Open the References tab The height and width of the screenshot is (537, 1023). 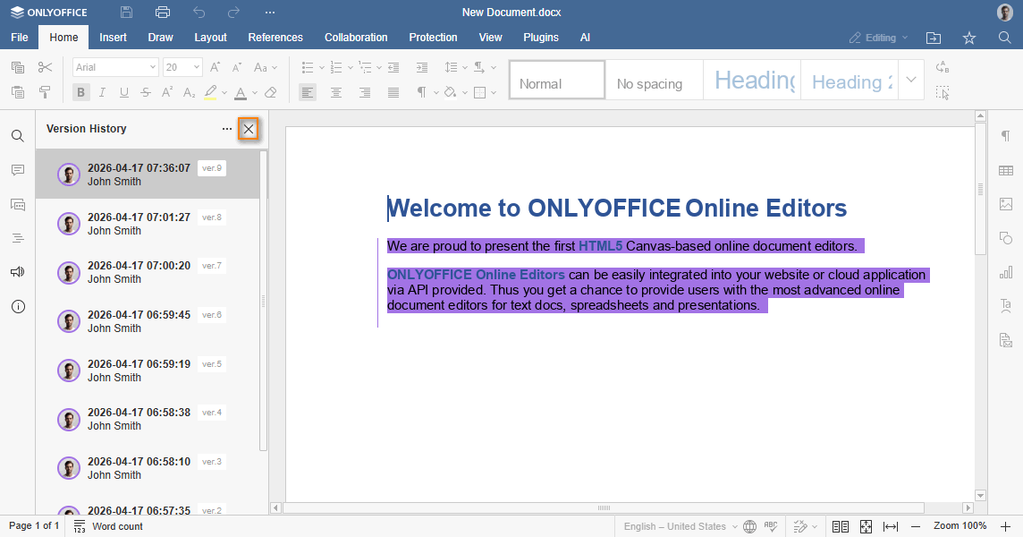click(275, 38)
